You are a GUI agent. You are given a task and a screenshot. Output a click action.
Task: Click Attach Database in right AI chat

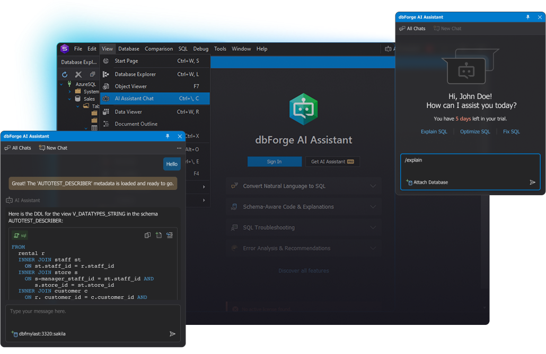click(427, 182)
